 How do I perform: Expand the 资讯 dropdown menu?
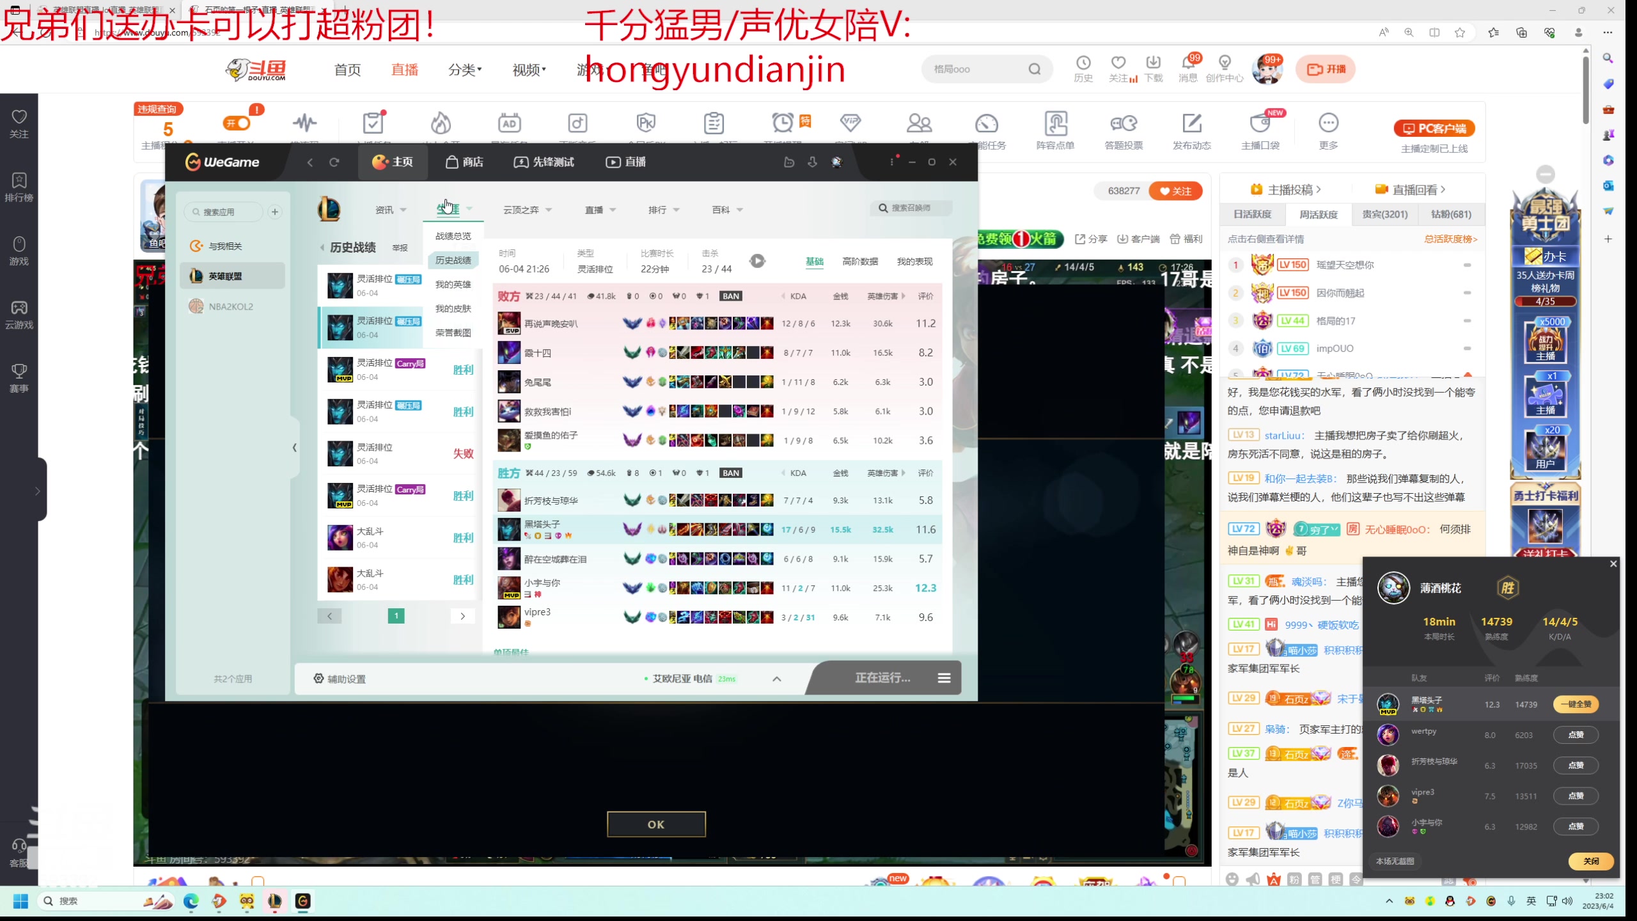[391, 210]
